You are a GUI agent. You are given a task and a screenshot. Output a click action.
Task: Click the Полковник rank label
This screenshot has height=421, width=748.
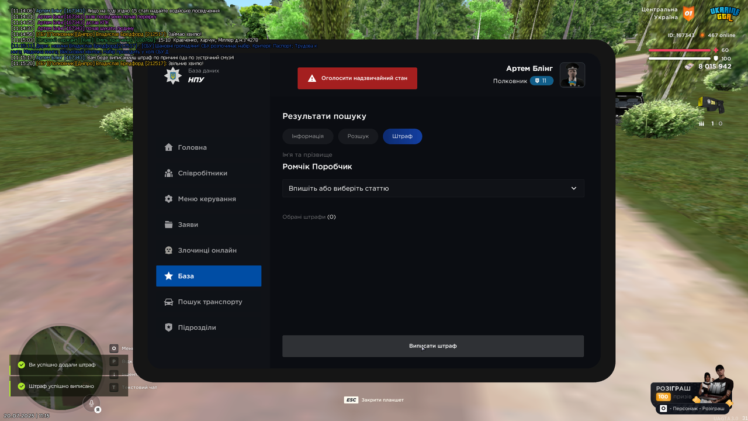[x=510, y=81]
